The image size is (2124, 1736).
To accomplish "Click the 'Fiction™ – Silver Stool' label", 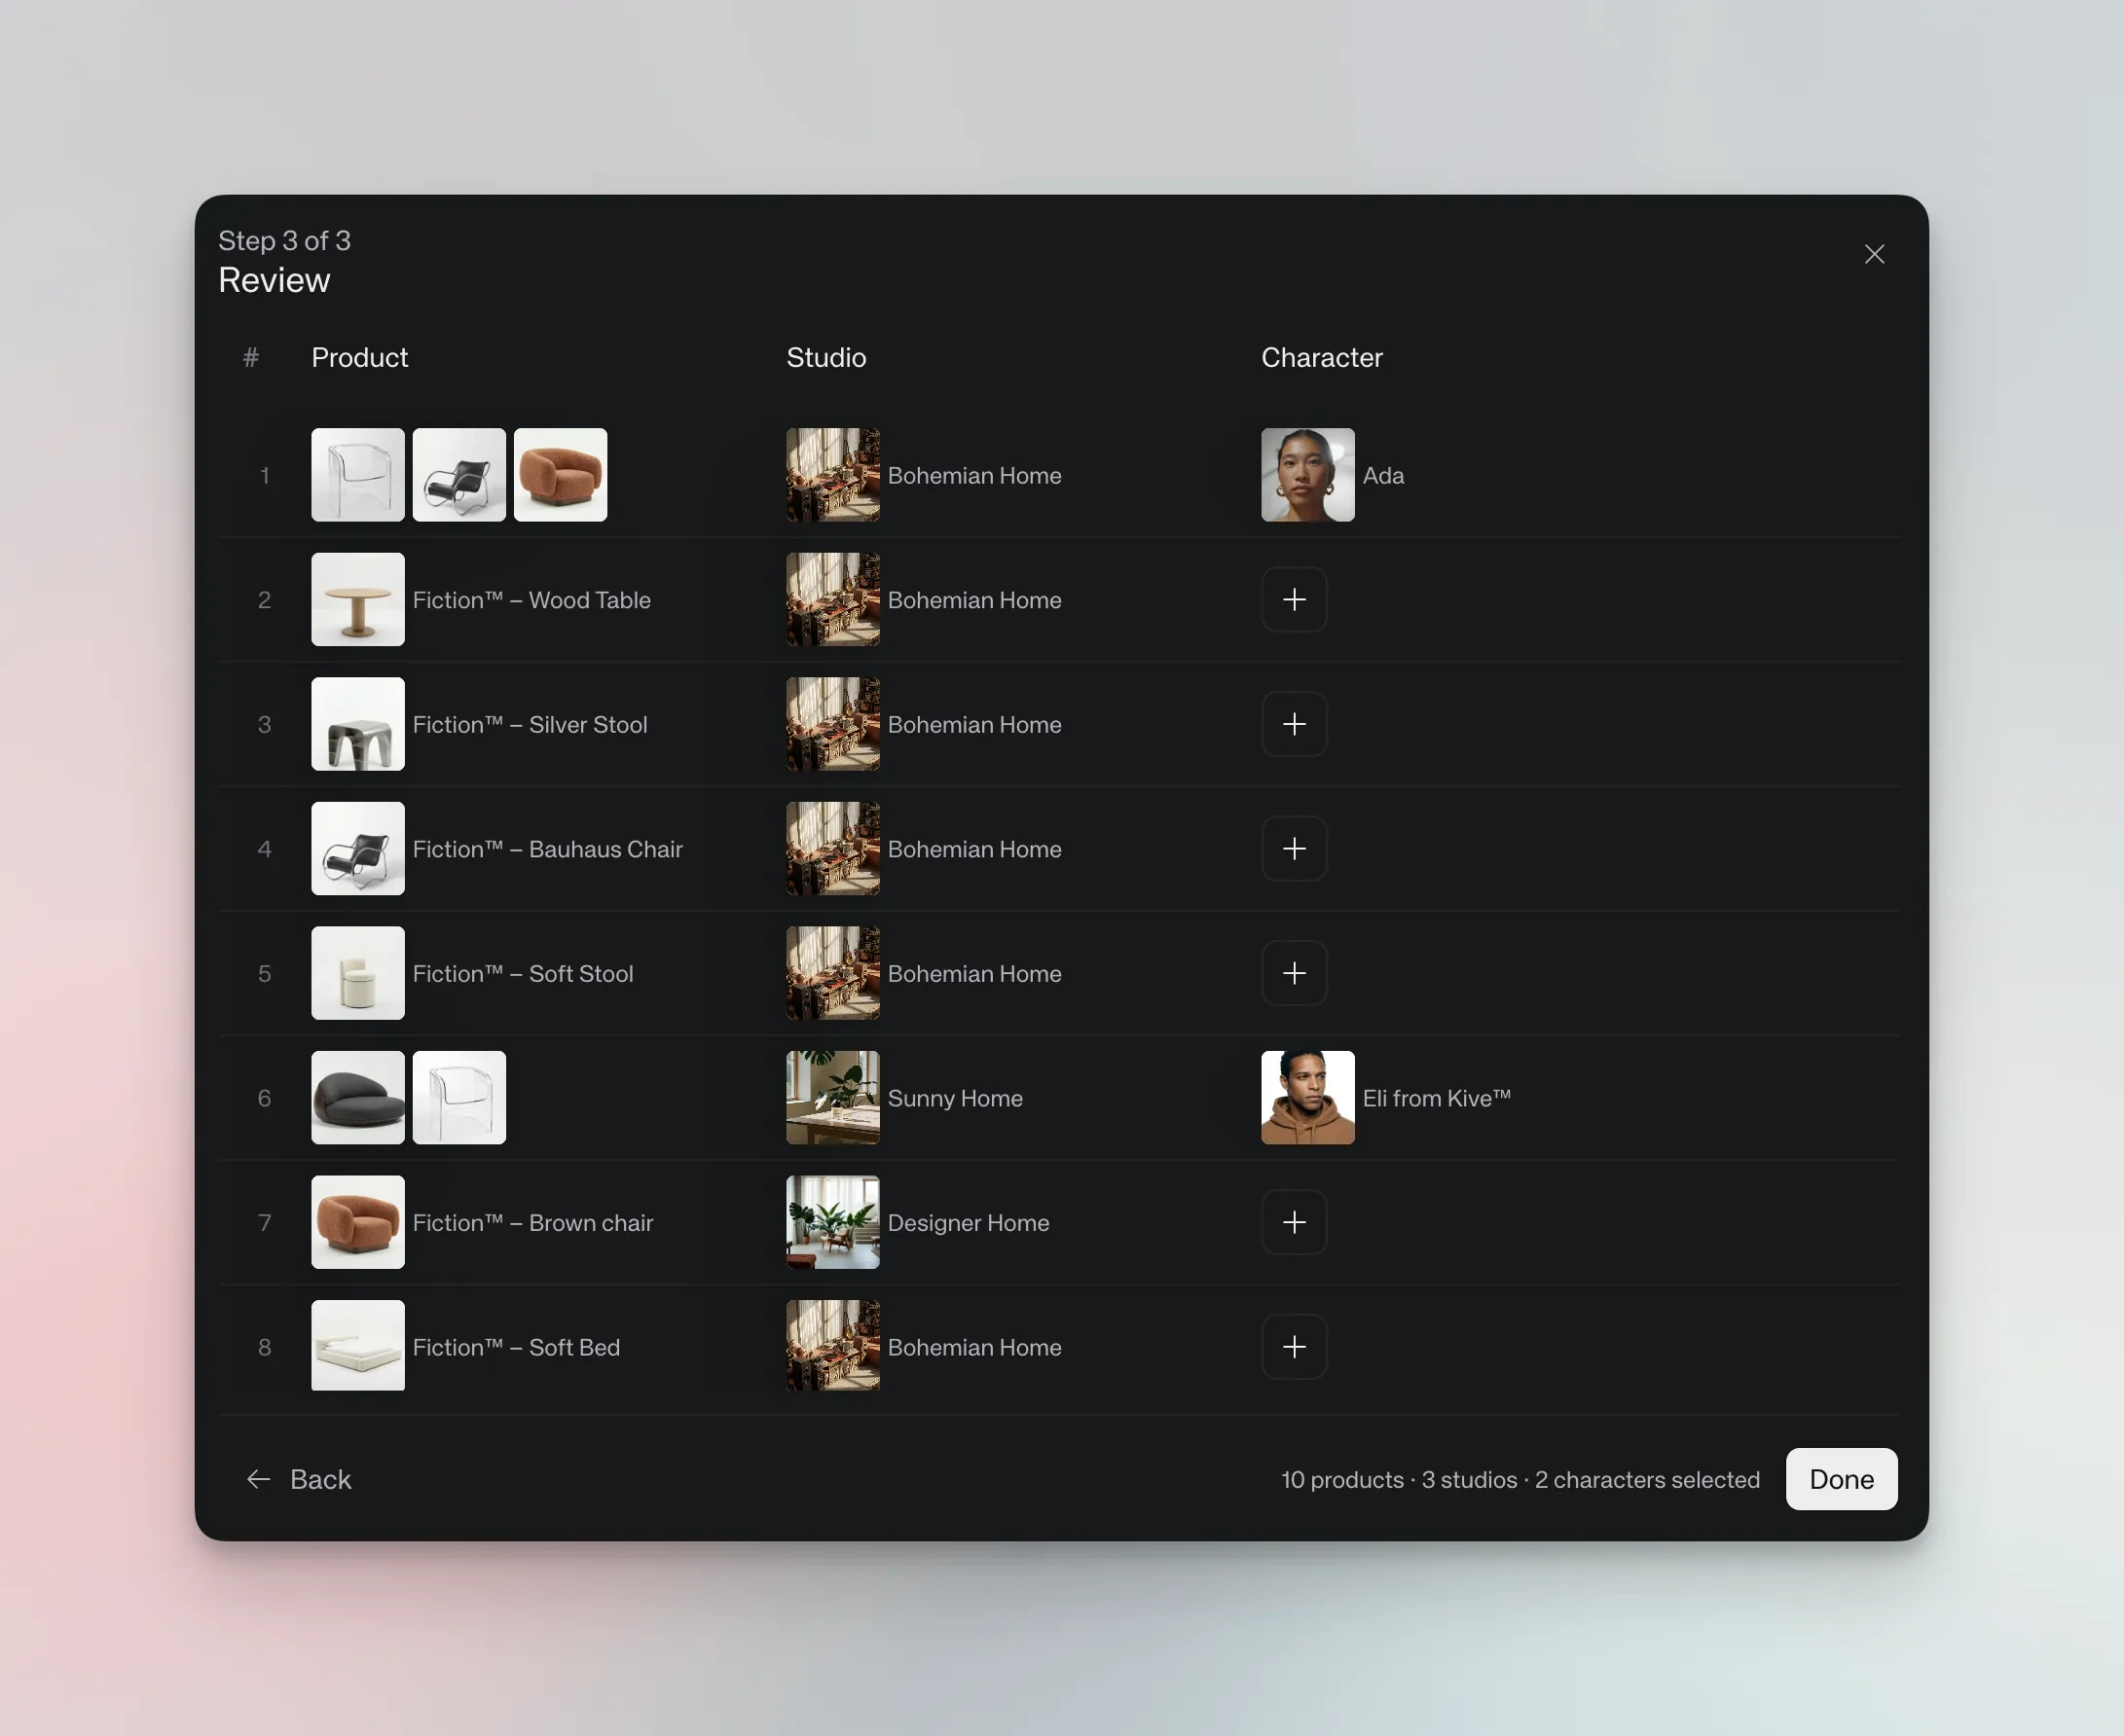I will 531,724.
